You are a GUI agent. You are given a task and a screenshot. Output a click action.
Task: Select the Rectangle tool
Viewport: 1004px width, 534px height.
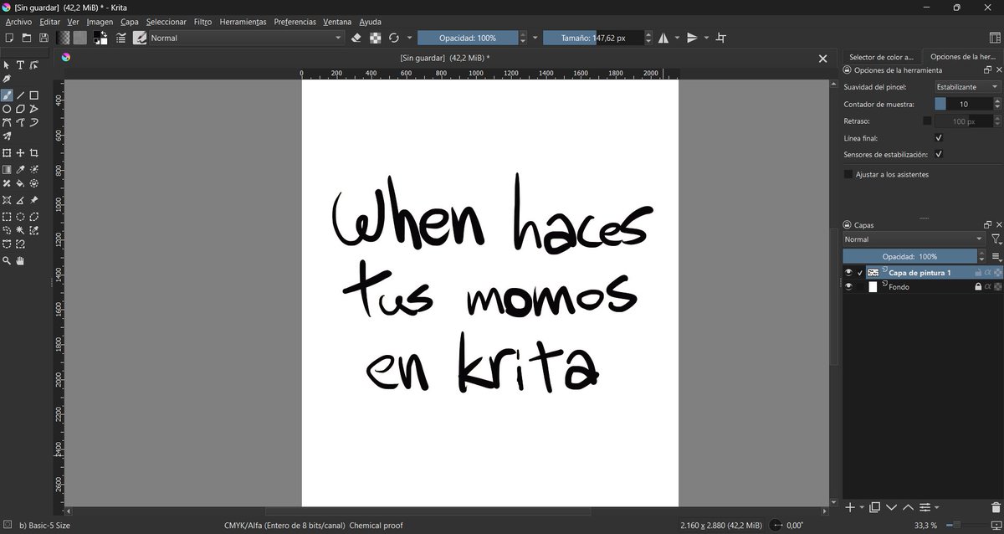[x=34, y=95]
